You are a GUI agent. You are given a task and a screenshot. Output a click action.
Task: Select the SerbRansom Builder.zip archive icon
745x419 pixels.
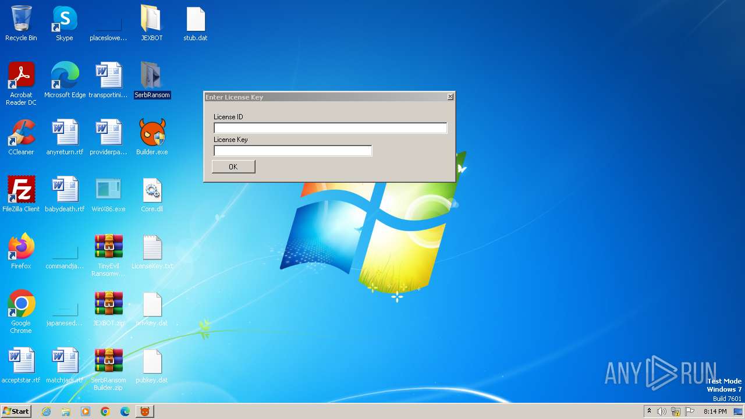[x=108, y=369]
